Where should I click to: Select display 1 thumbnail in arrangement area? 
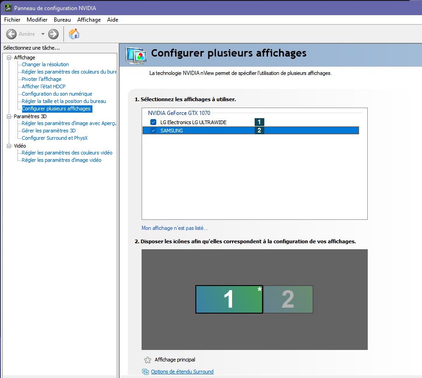click(x=229, y=299)
